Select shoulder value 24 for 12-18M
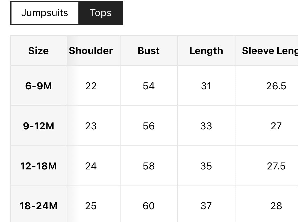The image size is (308, 222). click(x=91, y=166)
